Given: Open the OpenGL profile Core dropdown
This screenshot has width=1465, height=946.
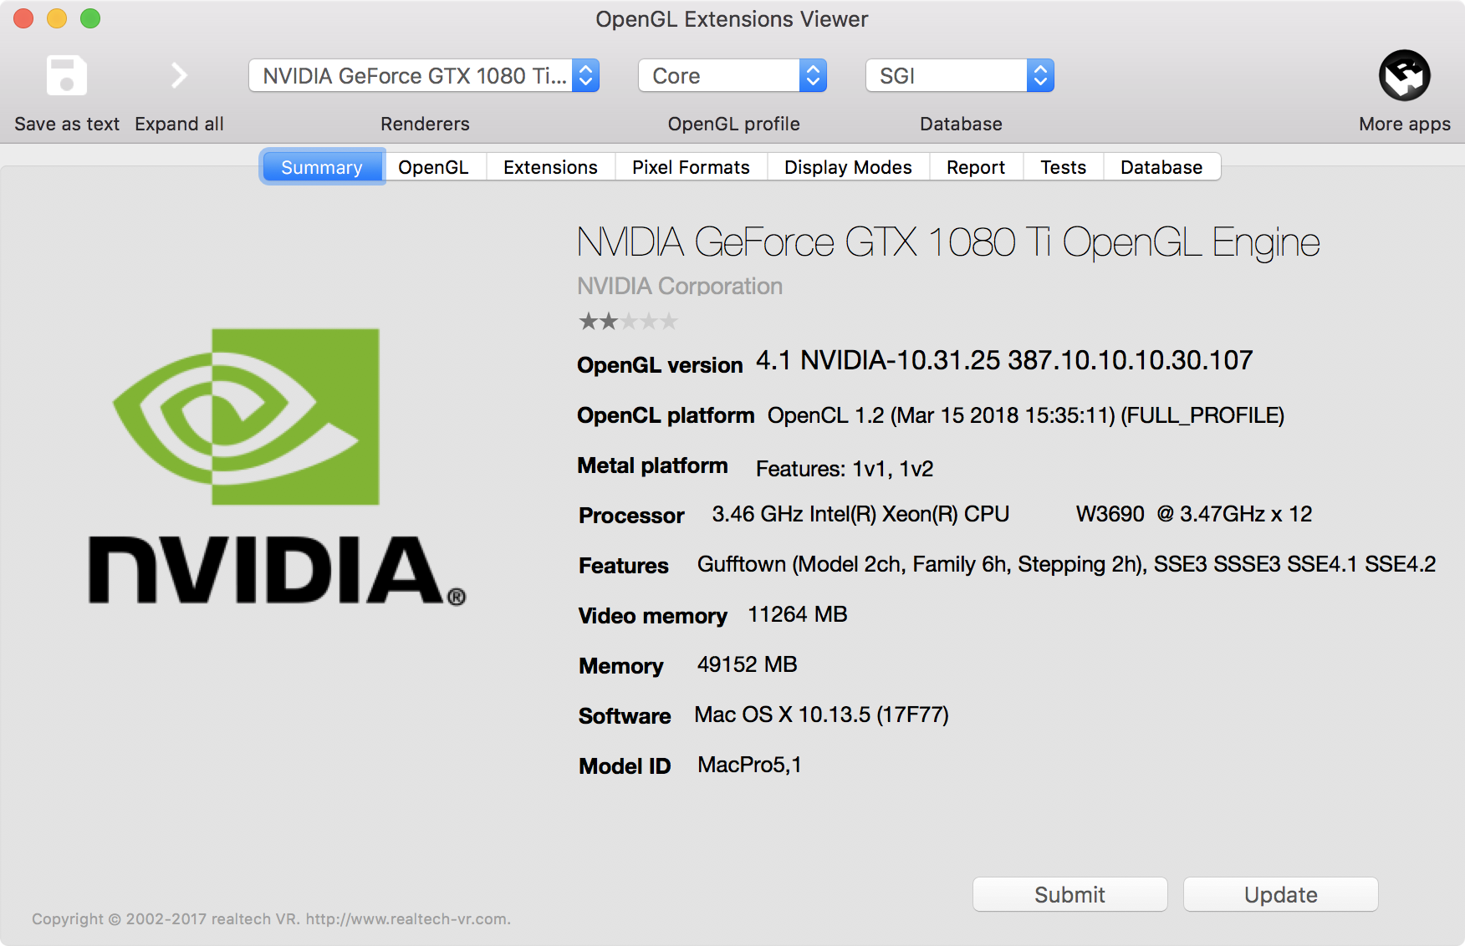Looking at the screenshot, I should click(732, 75).
